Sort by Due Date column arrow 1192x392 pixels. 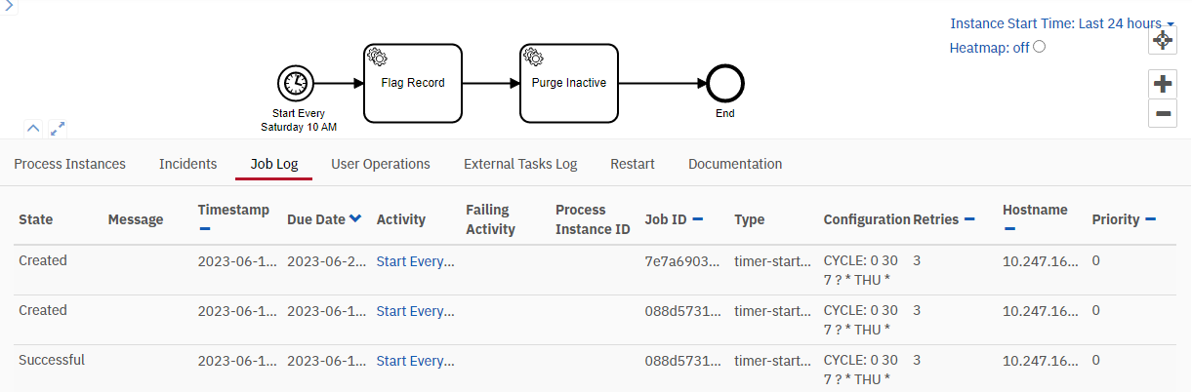click(x=355, y=219)
